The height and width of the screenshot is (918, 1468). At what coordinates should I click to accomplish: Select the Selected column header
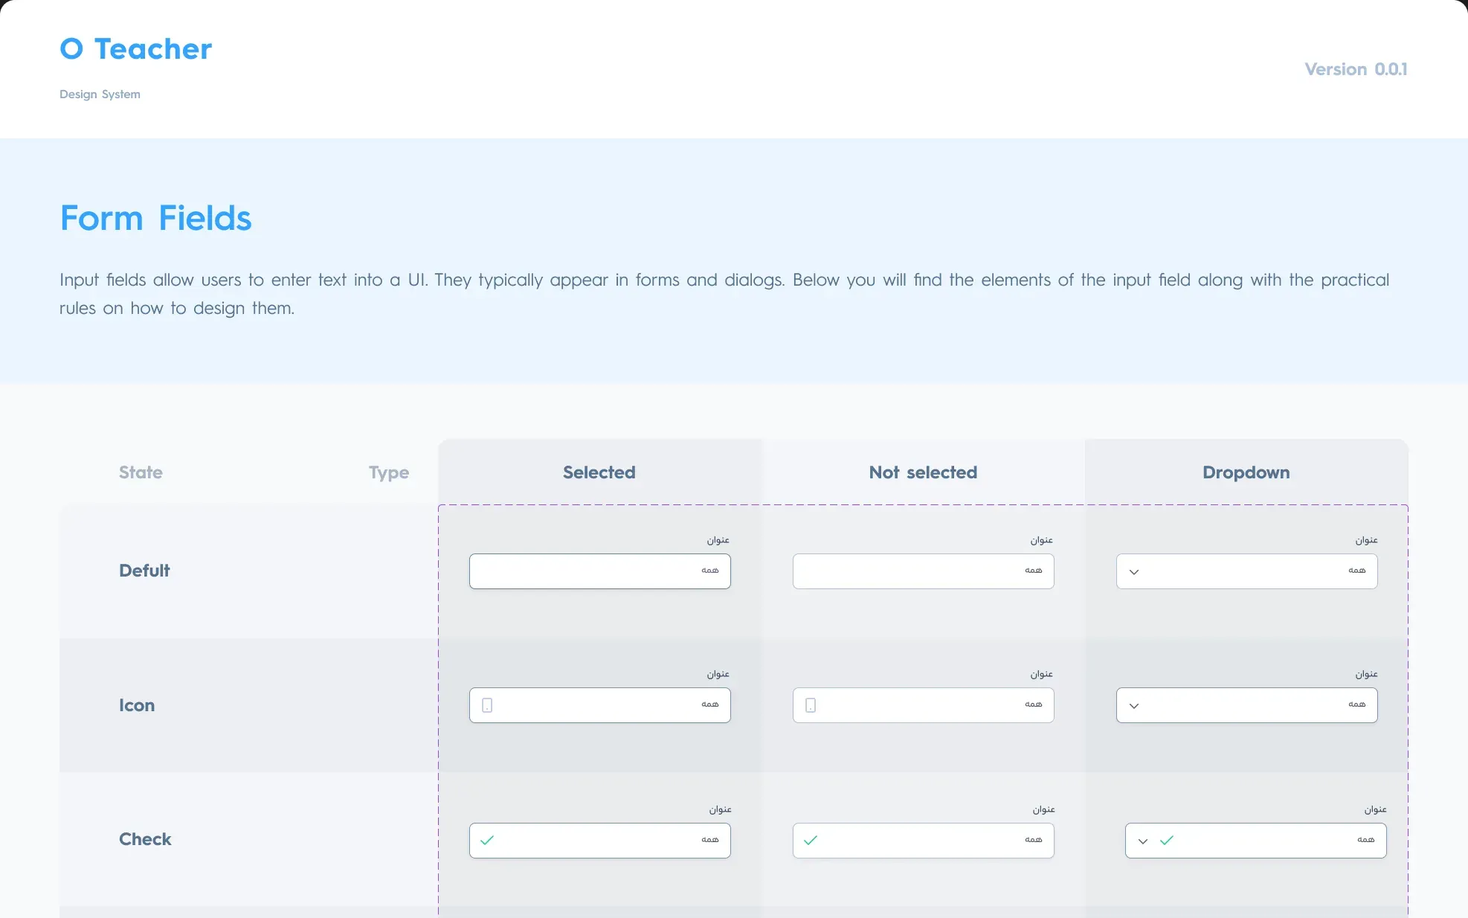(599, 472)
